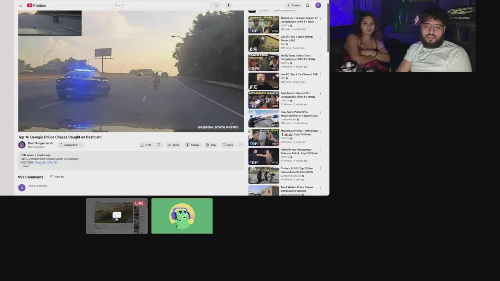The width and height of the screenshot is (500, 281).
Task: Click comment box user avatar
Action: tap(21, 187)
